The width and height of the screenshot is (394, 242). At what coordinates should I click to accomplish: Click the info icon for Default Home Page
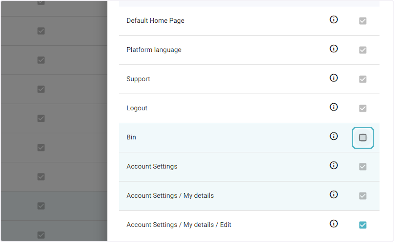click(334, 20)
